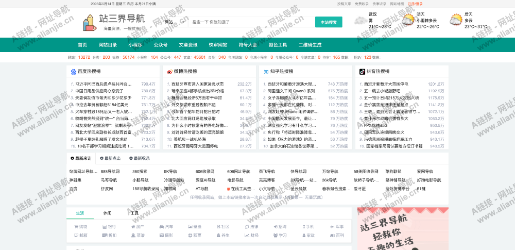
Task: Click the 站三界导航 pencil logo
Action: [x=90, y=23]
